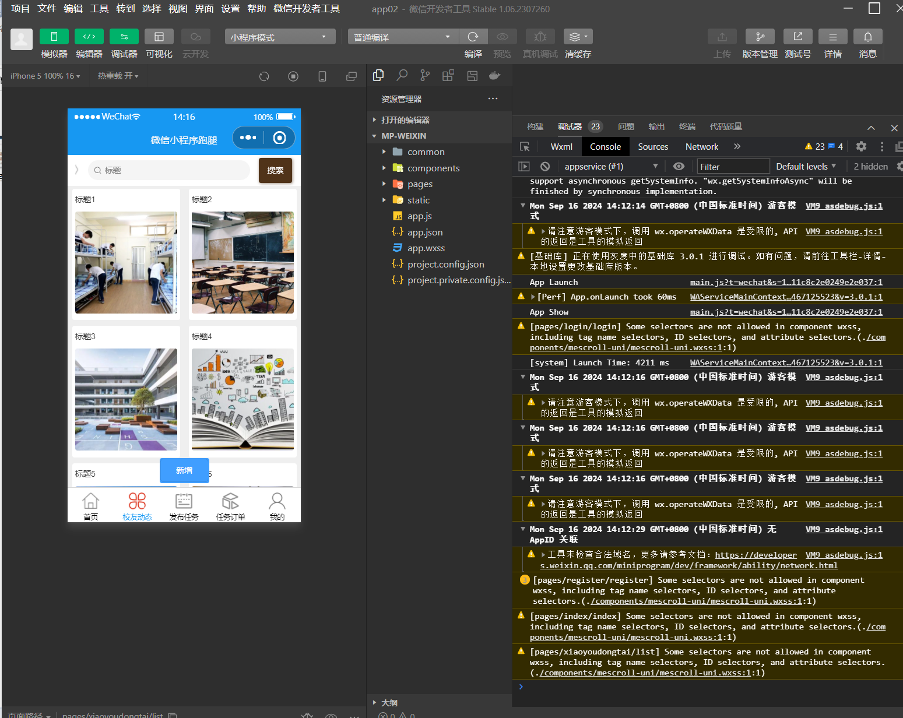The width and height of the screenshot is (903, 718).
Task: Click the 标题1 dormitory thumbnail
Action: 126,262
